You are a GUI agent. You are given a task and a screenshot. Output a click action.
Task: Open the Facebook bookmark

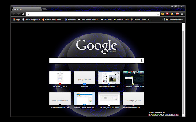click(70, 20)
